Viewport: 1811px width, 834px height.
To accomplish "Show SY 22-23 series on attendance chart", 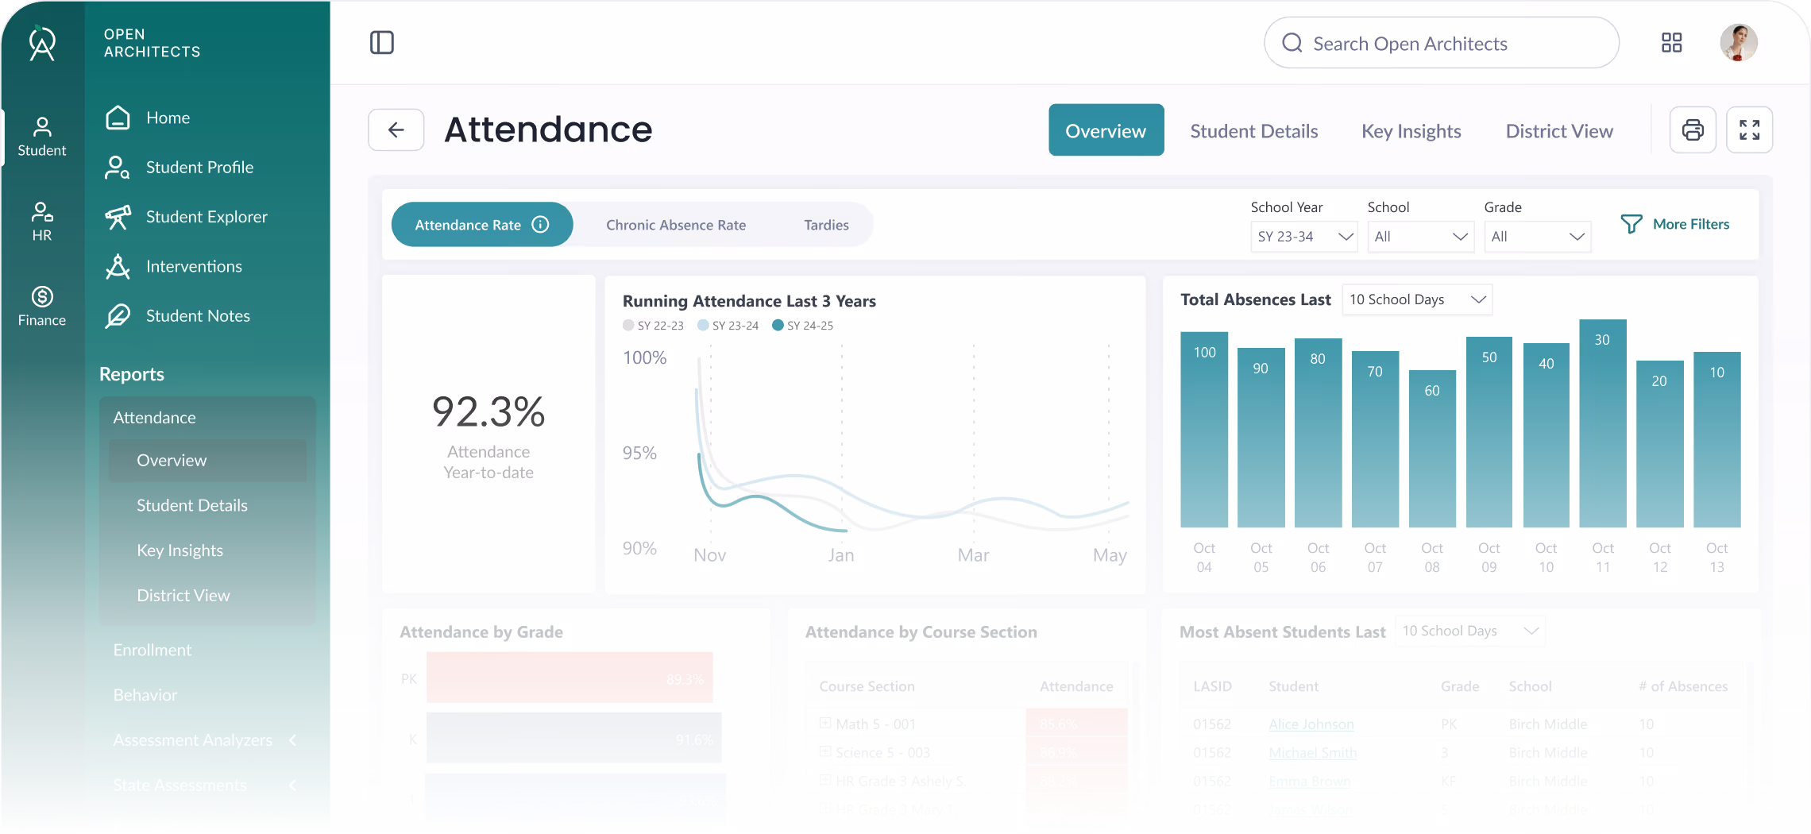I will (x=653, y=325).
